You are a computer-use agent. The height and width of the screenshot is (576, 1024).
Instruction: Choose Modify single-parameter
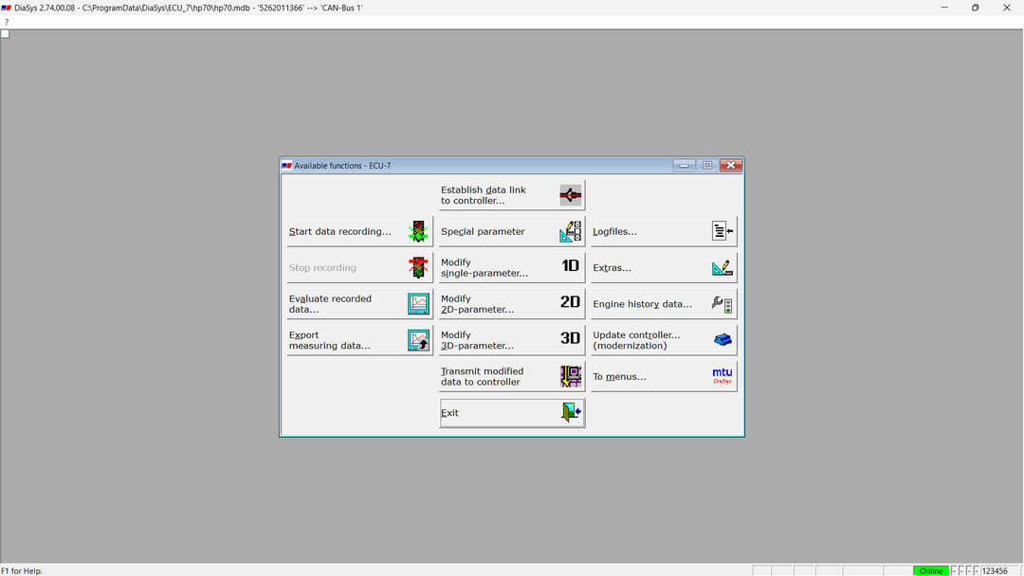511,267
